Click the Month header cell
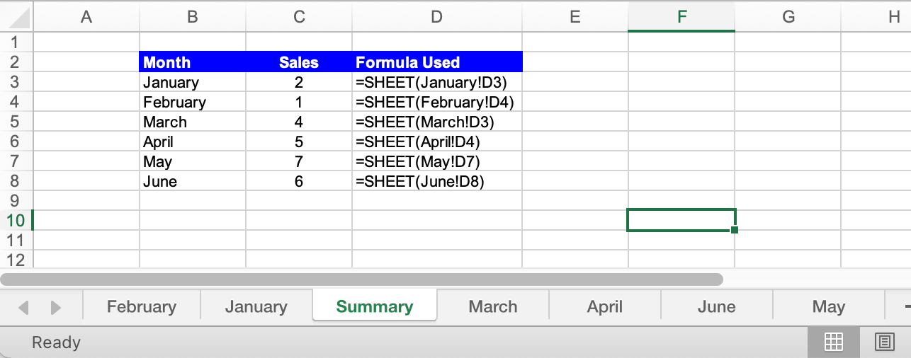 [193, 62]
